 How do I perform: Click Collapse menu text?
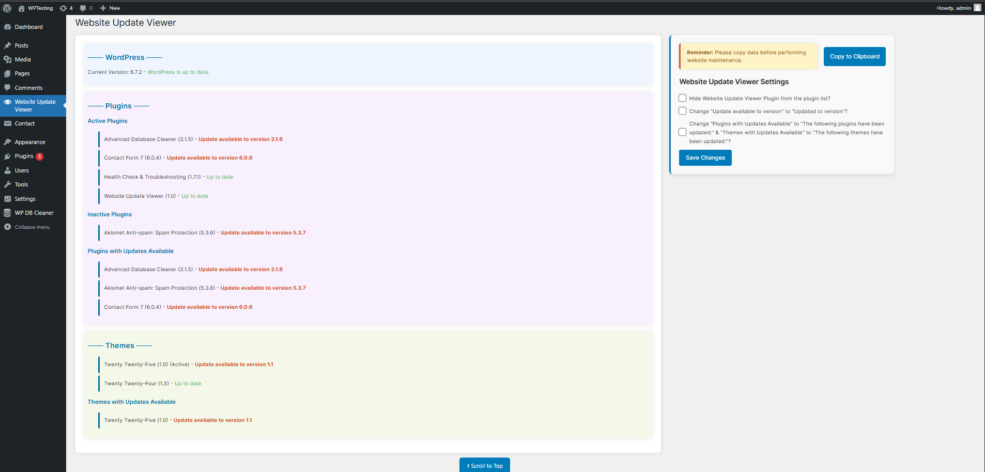[32, 227]
